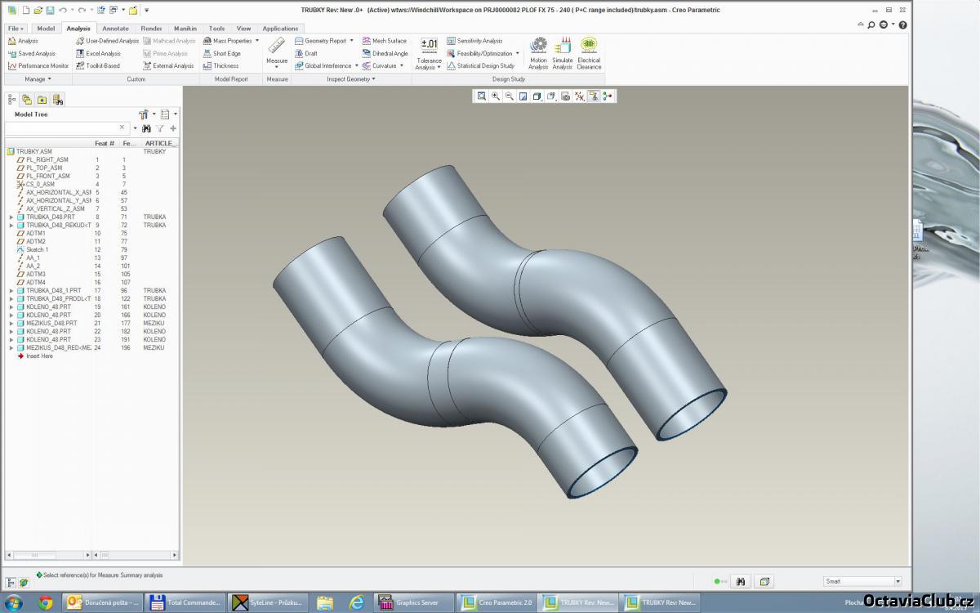The image size is (980, 613).
Task: Click the Mesh Surface icon
Action: pos(367,41)
